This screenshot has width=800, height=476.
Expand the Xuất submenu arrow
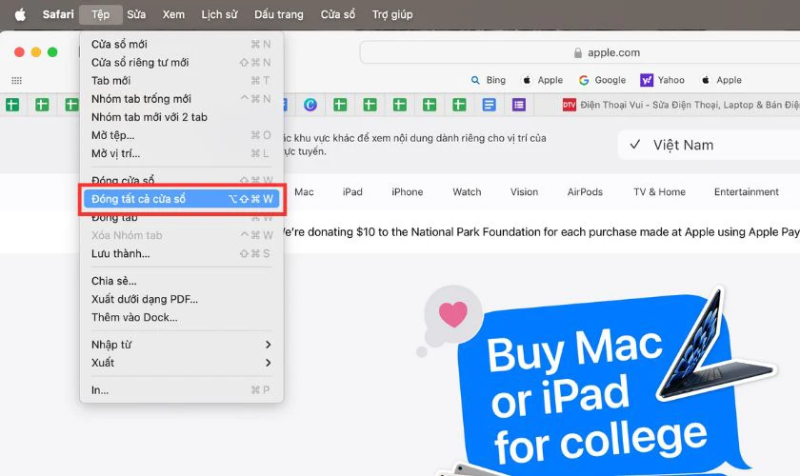[268, 363]
